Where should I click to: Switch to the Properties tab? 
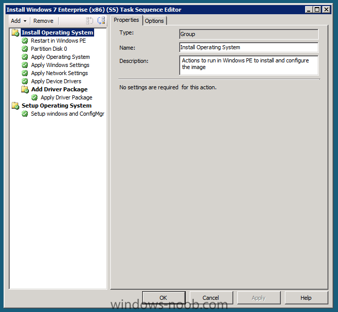126,20
